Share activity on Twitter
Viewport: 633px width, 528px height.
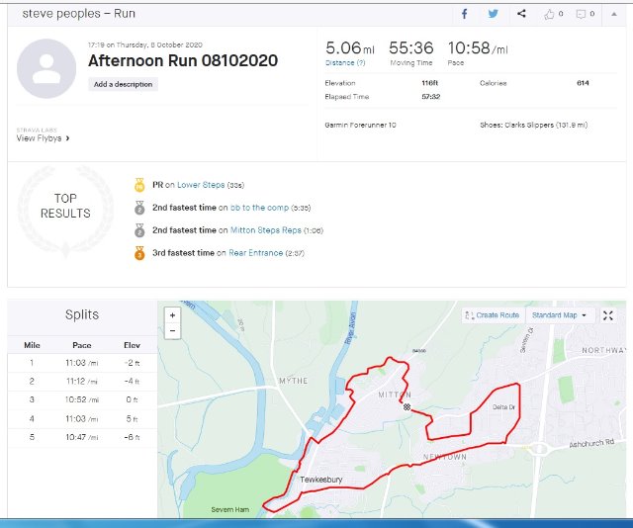(493, 14)
